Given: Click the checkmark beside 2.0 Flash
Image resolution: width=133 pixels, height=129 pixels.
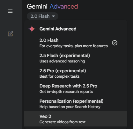Looking at the screenshot, I should tap(115, 43).
